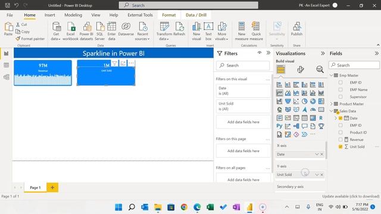Open Build visual fields icon
Image resolution: width=381 pixels, height=214 pixels.
coord(280,70)
